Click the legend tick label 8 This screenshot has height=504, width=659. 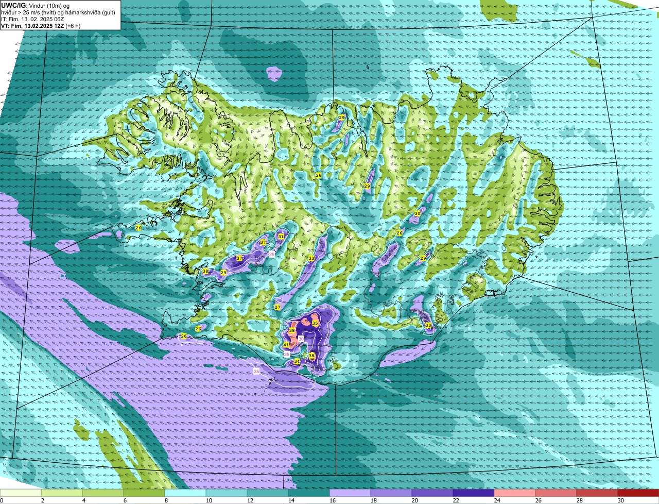coord(166,500)
